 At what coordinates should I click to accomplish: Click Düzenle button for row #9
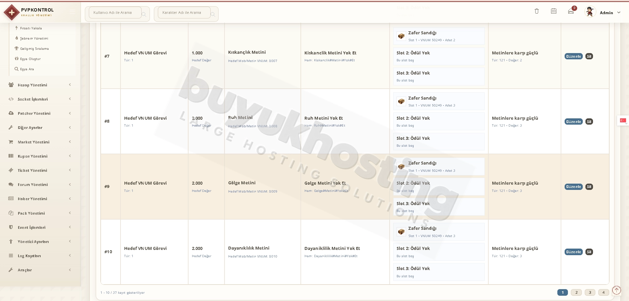pyautogui.click(x=574, y=187)
